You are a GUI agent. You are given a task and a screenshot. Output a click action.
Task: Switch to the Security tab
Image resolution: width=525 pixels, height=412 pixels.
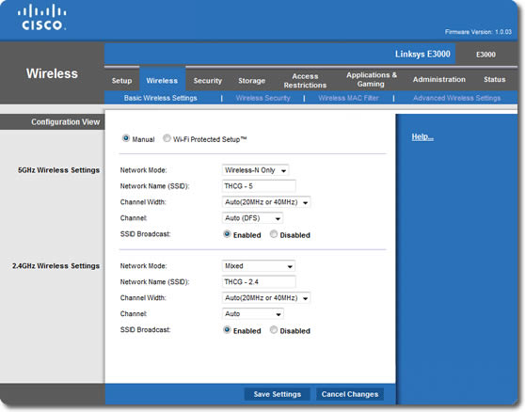point(208,81)
